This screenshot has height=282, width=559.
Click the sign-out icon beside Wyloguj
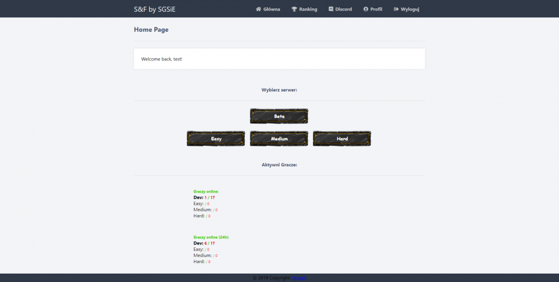coord(396,9)
